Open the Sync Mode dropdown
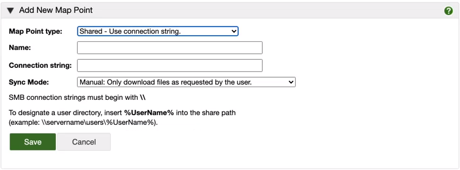The image size is (460, 170). (186, 82)
